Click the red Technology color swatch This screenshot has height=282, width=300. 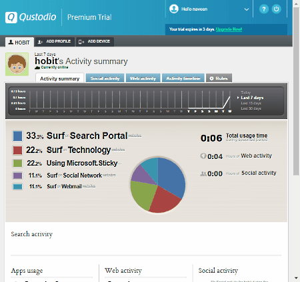click(17, 150)
